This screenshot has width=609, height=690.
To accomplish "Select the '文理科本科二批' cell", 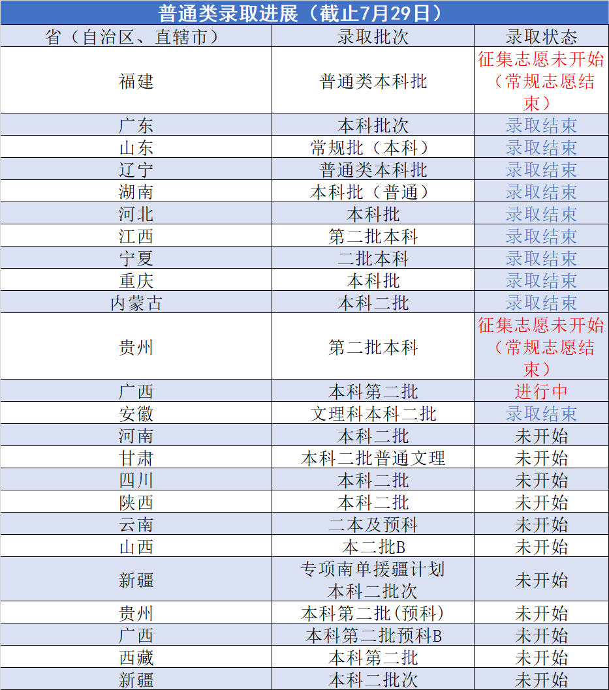I will [x=373, y=413].
